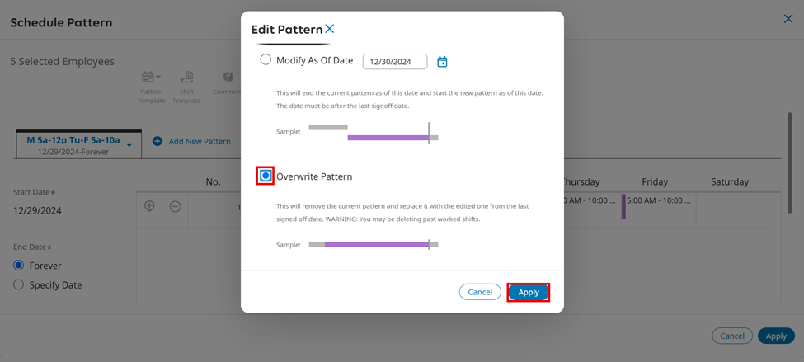Select Specify Date radio option
The image size is (804, 362).
coord(19,284)
